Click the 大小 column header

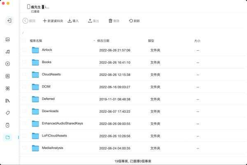click(x=197, y=41)
